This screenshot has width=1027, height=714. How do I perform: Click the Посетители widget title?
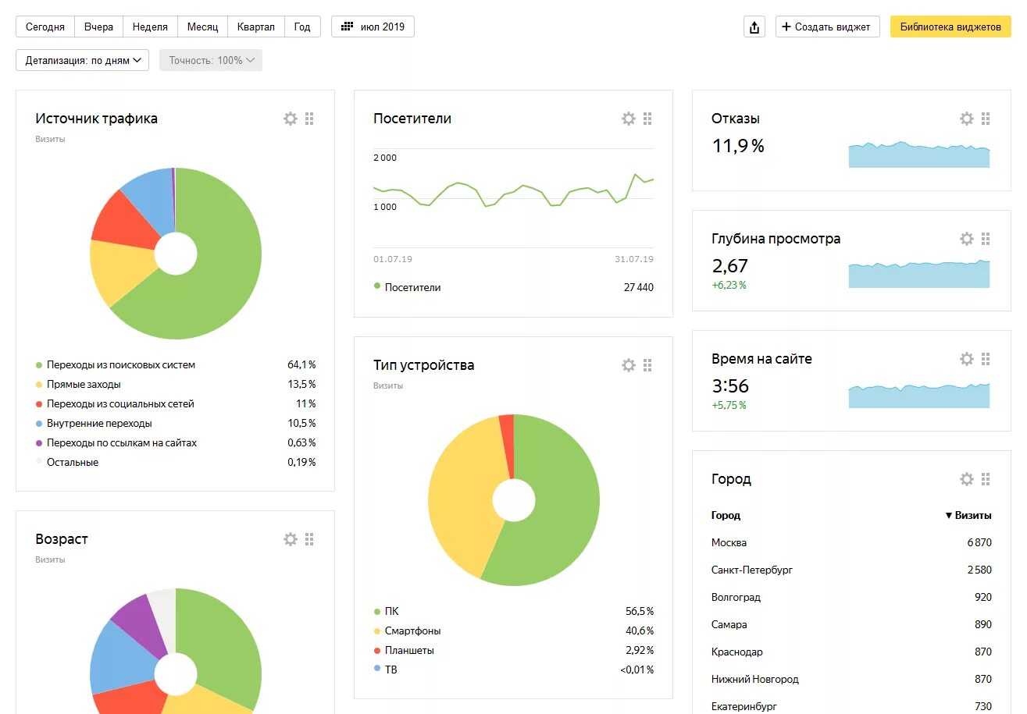[412, 119]
